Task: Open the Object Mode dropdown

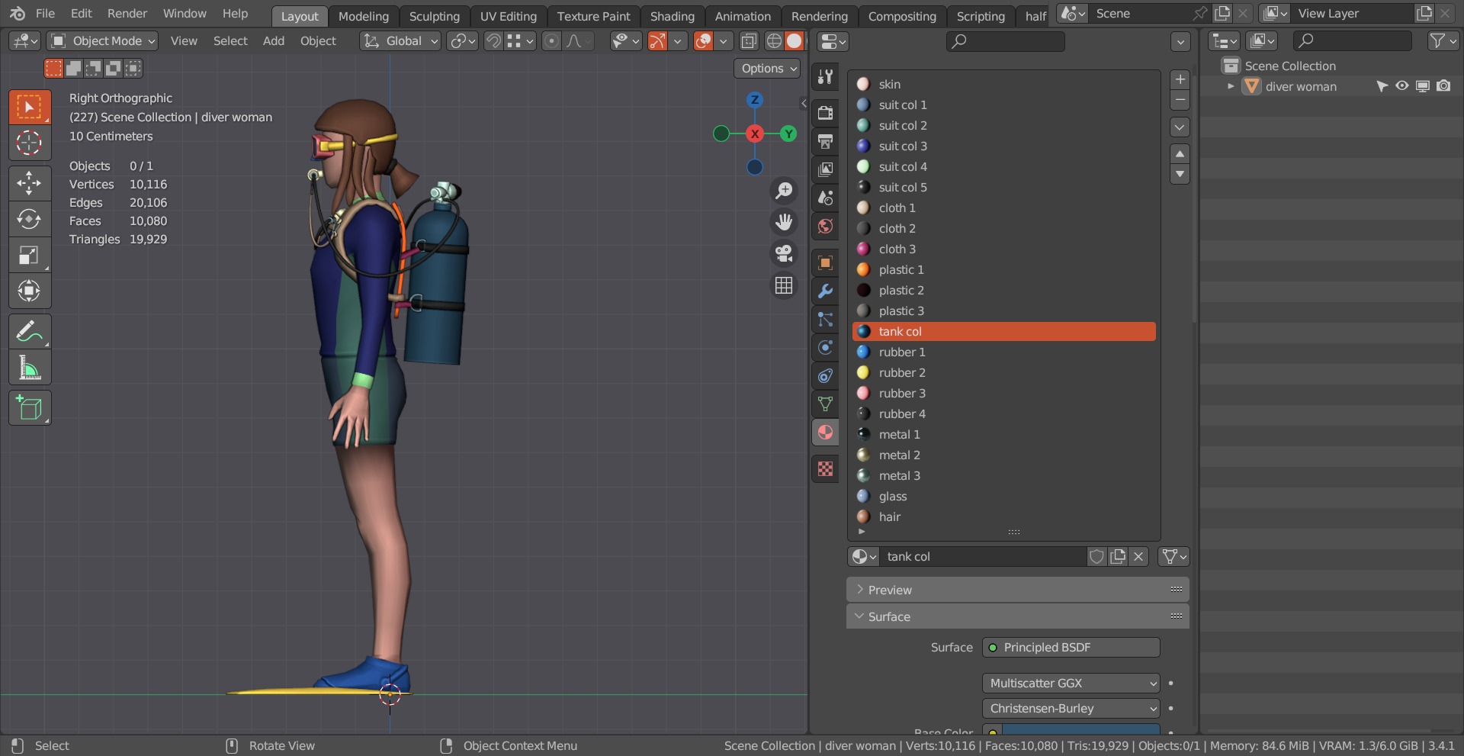Action: point(102,41)
